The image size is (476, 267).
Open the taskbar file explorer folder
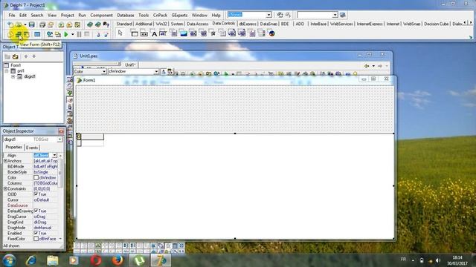(53, 260)
